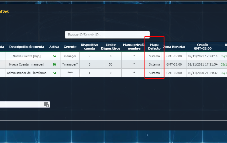This screenshot has width=227, height=143.
Task: Select the Nueva Cuenta [manager] row description
Action: point(27,64)
